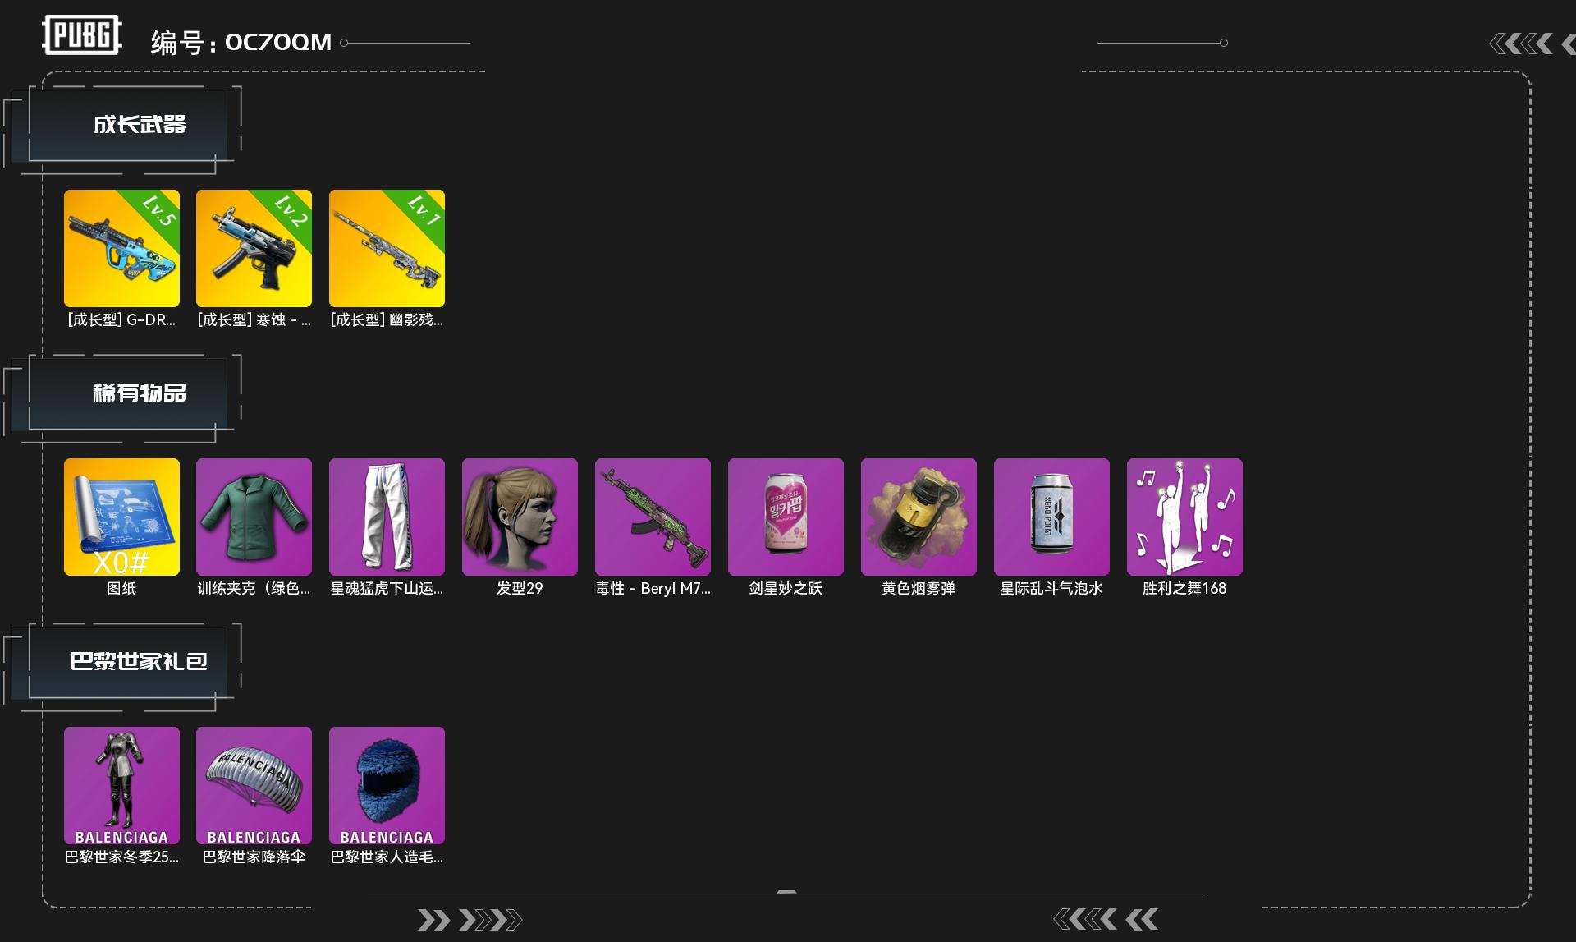This screenshot has height=942, width=1576.
Task: Click the 黄色烟雾弹 label
Action: [919, 589]
